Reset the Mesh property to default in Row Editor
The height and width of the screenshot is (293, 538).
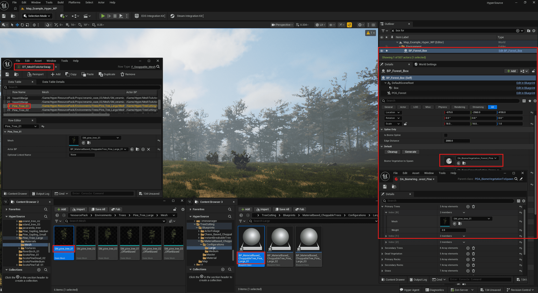coord(159,140)
